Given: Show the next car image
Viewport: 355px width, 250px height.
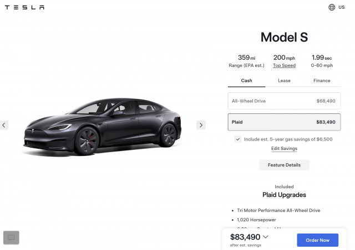Looking at the screenshot, I should pyautogui.click(x=201, y=125).
